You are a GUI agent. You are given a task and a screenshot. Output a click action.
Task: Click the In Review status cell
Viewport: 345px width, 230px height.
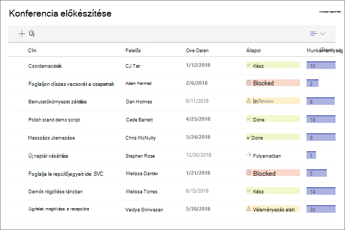[273, 101]
